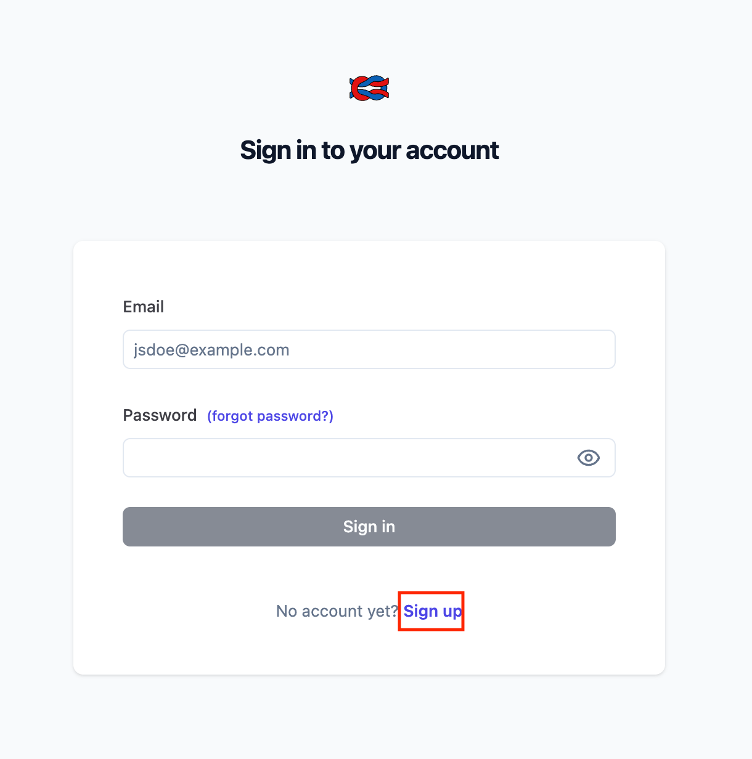Activate the Email text box
Image resolution: width=752 pixels, height=759 pixels.
(x=369, y=349)
